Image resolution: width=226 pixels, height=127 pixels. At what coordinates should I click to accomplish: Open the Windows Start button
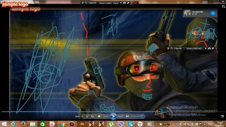point(4,124)
